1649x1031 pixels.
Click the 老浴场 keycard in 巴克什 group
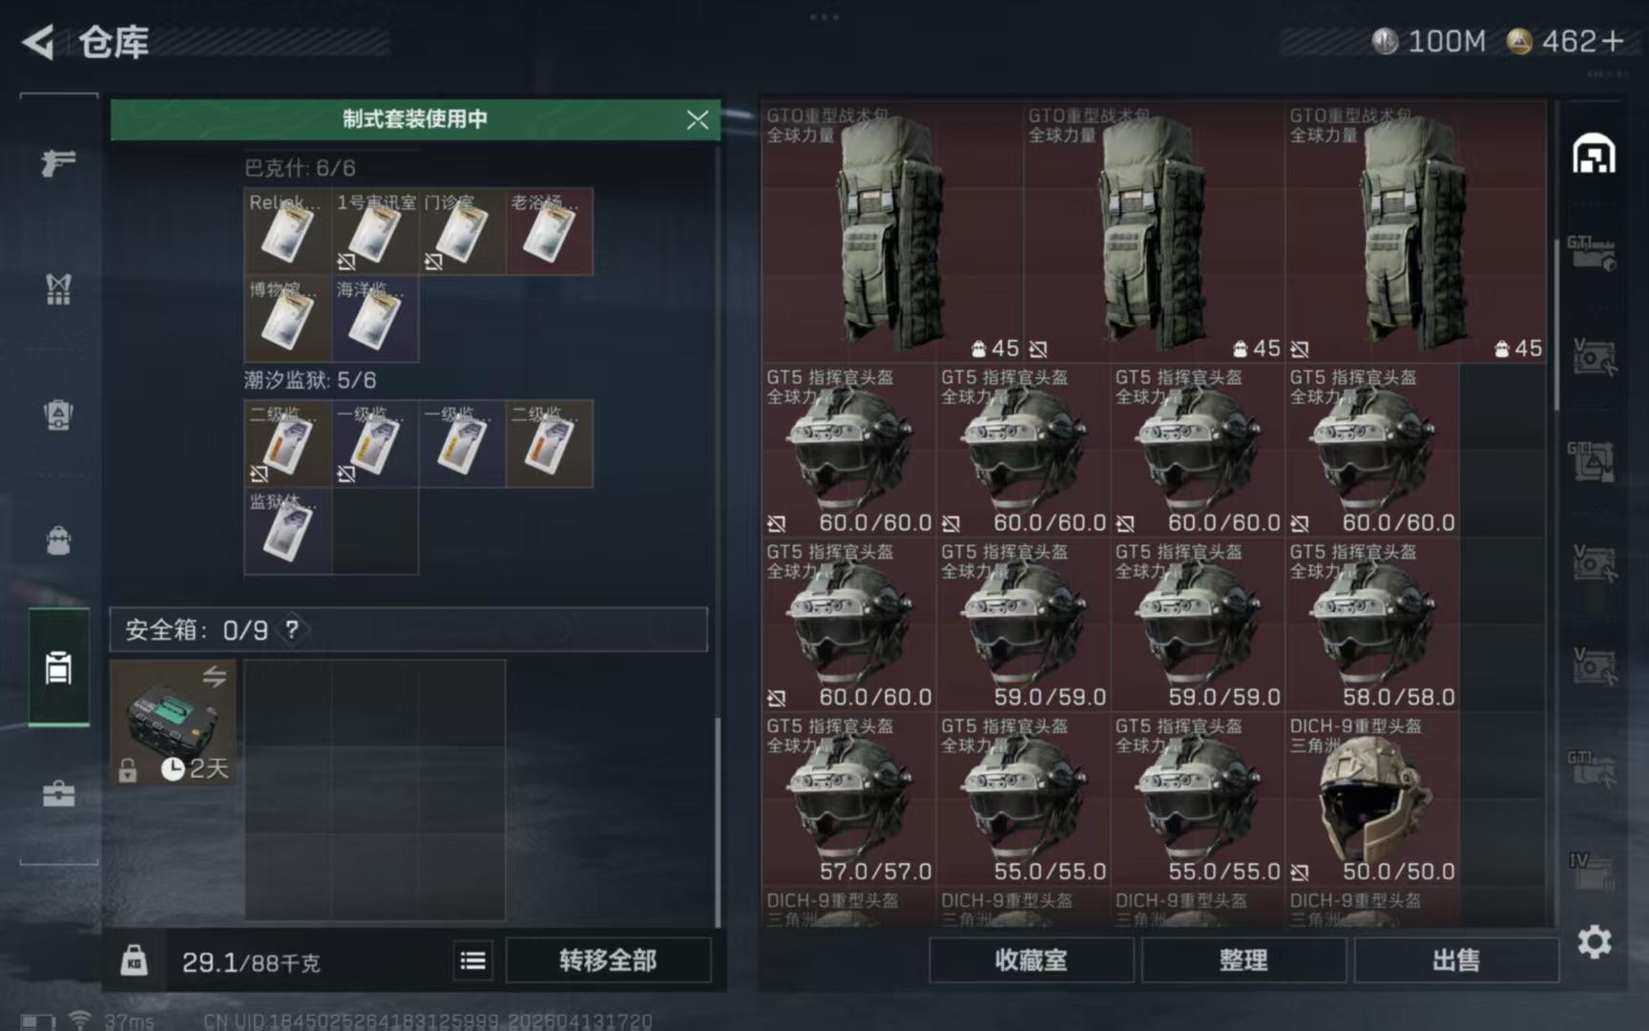(x=549, y=232)
